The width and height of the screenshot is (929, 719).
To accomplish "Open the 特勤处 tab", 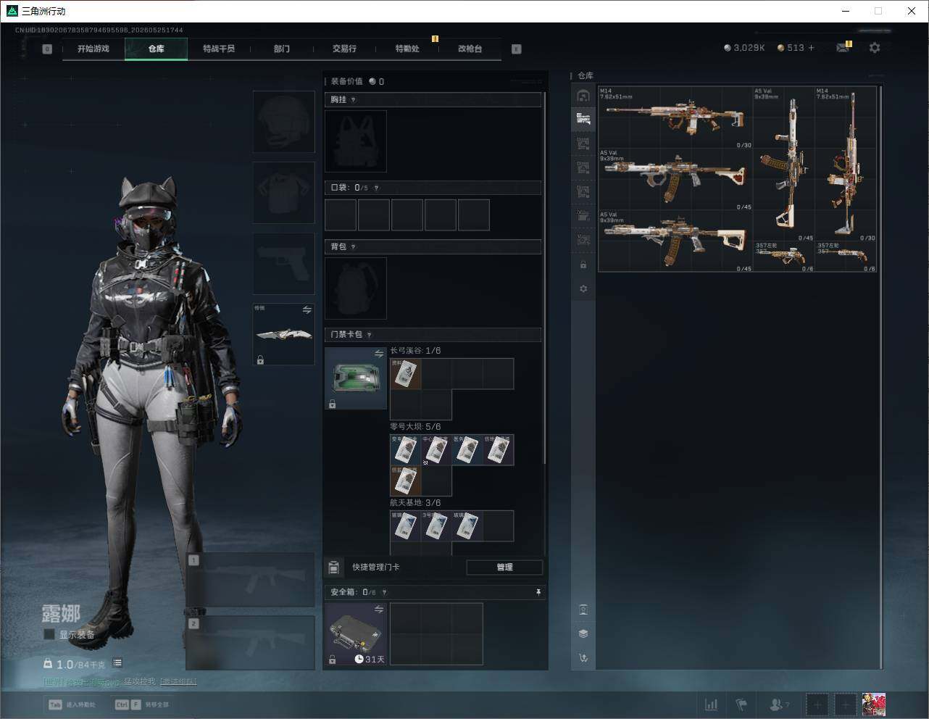I will 407,49.
